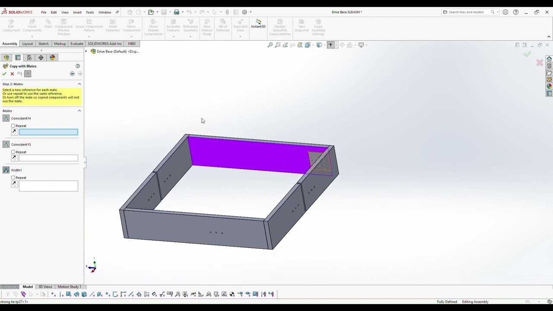Click Zoom to Fit in view toolbar
The height and width of the screenshot is (311, 553).
pos(270,45)
